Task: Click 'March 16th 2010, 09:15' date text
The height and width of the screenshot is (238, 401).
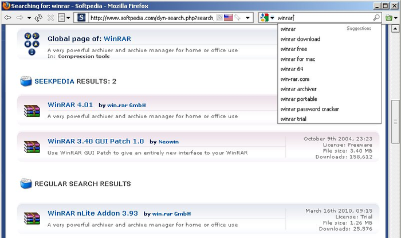Action: pyautogui.click(x=339, y=211)
